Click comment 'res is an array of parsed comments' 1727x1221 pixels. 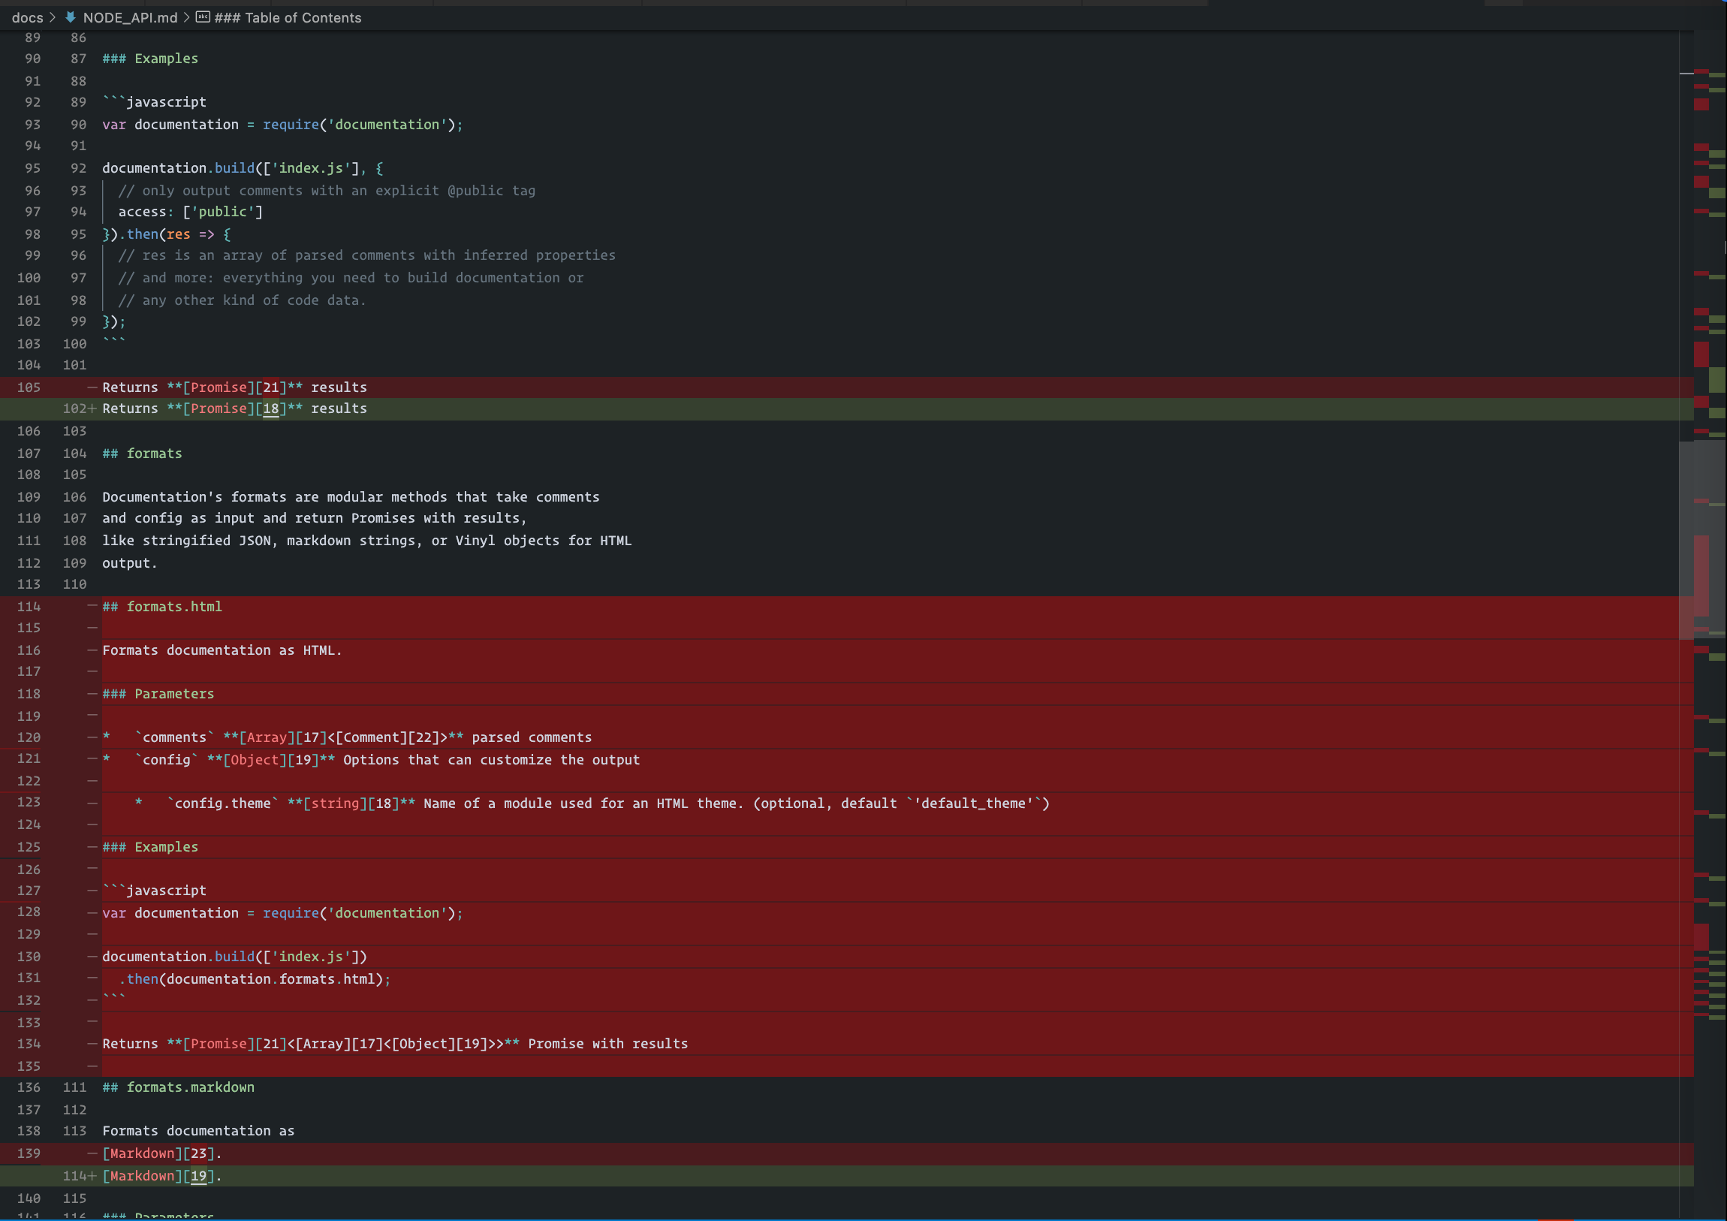[367, 256]
